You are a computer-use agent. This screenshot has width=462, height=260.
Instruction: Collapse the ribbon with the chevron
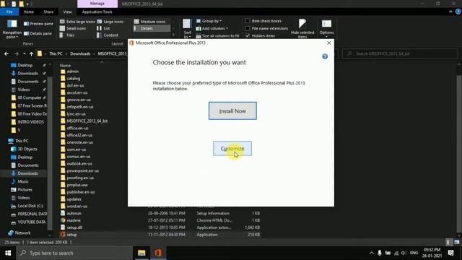tap(450, 12)
